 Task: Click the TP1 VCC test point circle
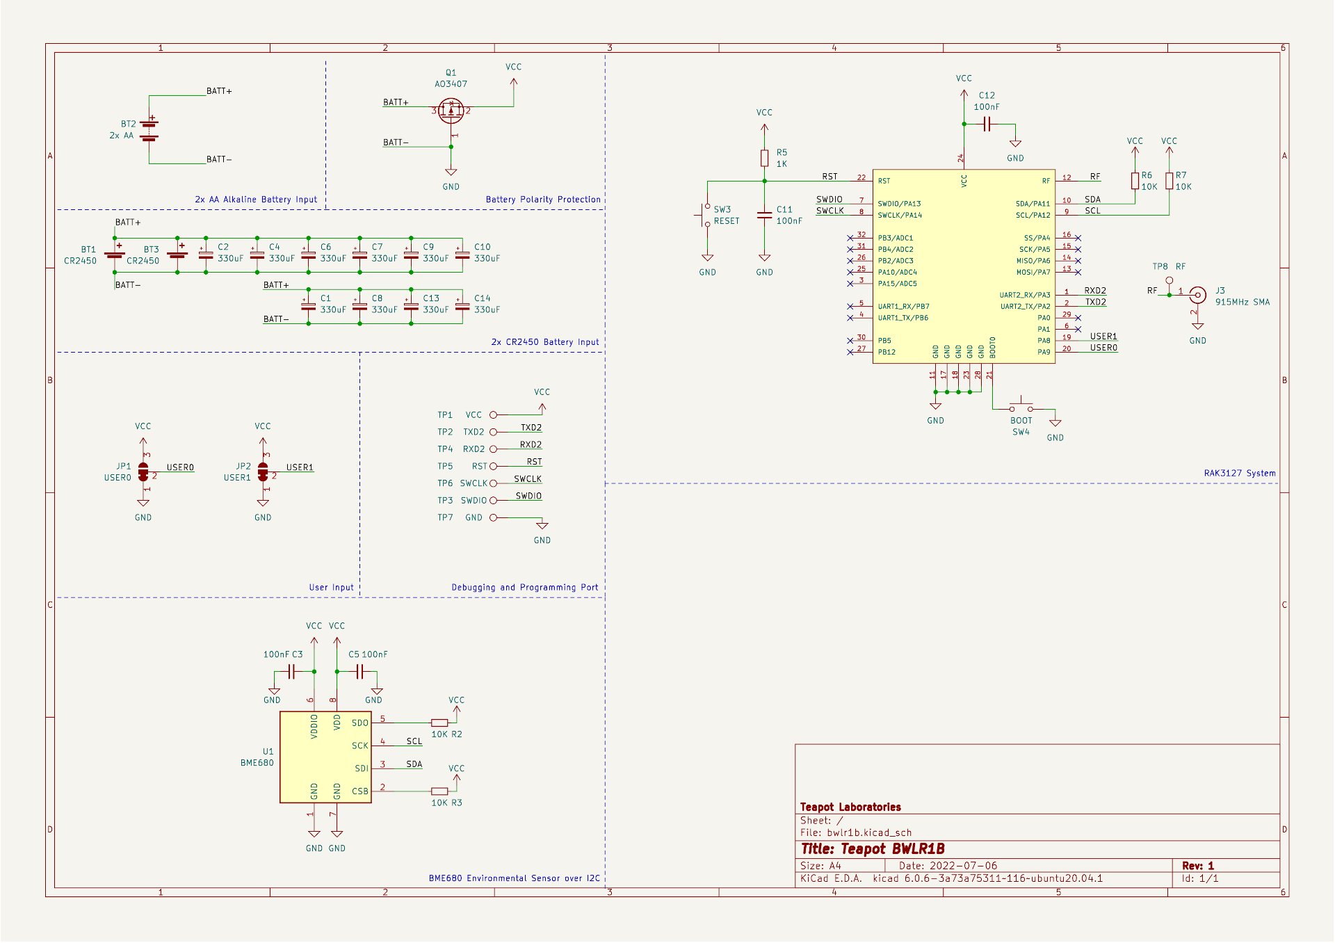click(x=493, y=415)
